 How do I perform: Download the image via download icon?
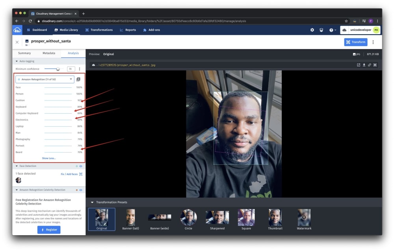364,65
